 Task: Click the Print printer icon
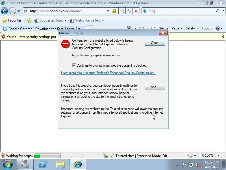coord(161,28)
